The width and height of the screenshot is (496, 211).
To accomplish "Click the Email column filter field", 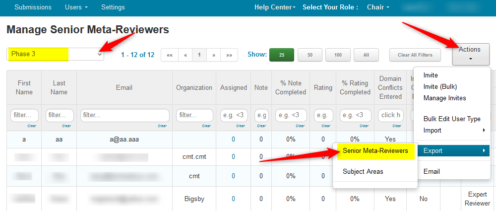I will pos(124,115).
